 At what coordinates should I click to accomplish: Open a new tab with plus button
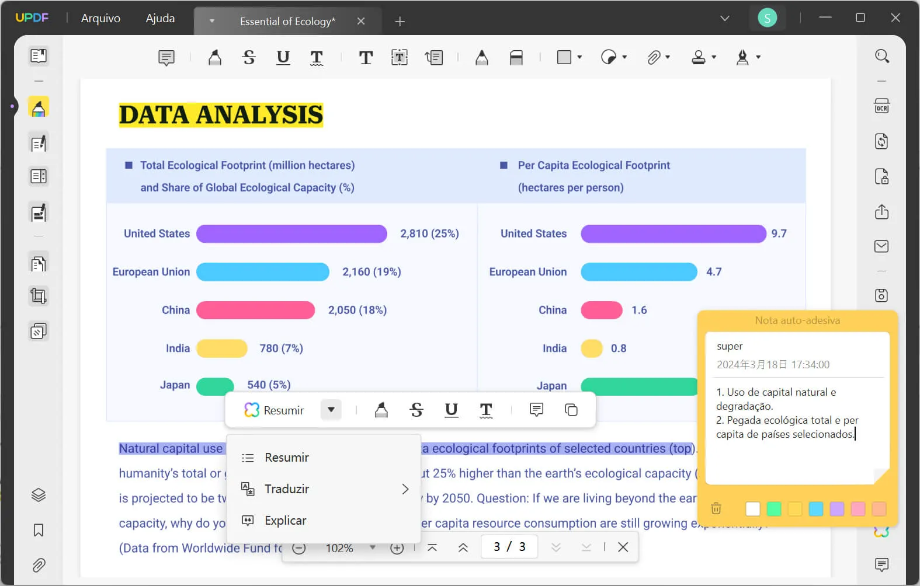(x=400, y=22)
